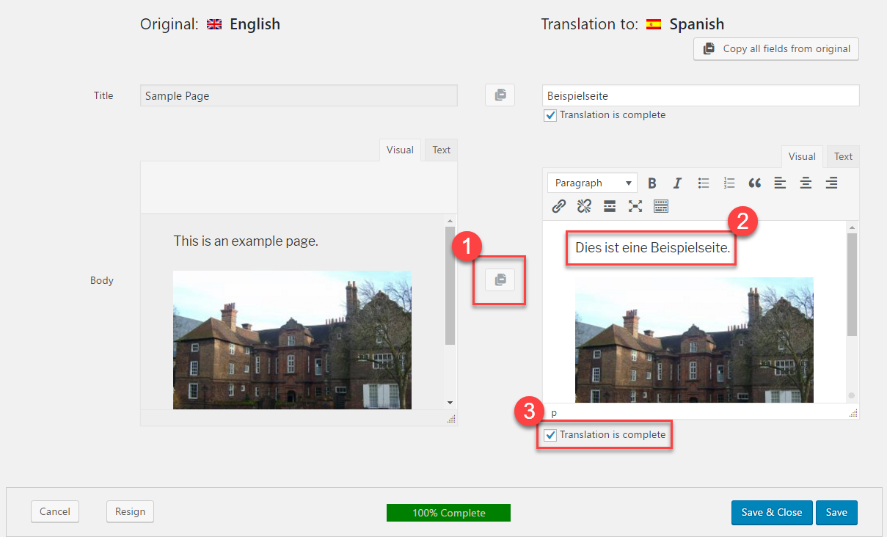Insert a bulleted list in the editor
This screenshot has height=537, width=887.
pyautogui.click(x=703, y=183)
